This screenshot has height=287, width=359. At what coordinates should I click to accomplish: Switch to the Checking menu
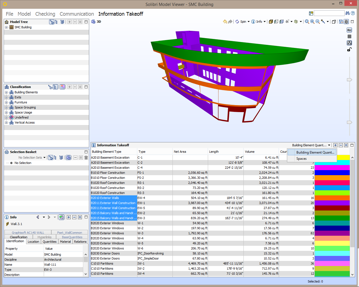point(45,14)
